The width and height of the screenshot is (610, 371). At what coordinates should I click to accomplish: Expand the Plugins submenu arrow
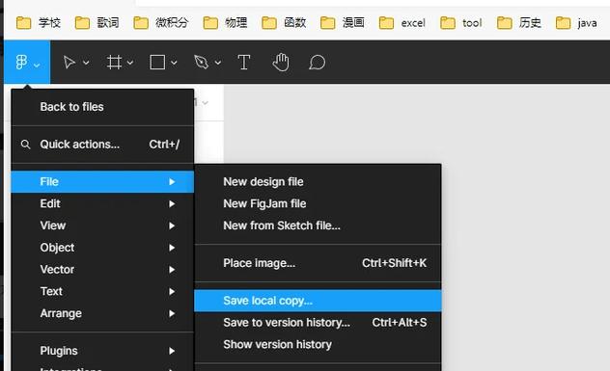pyautogui.click(x=172, y=351)
